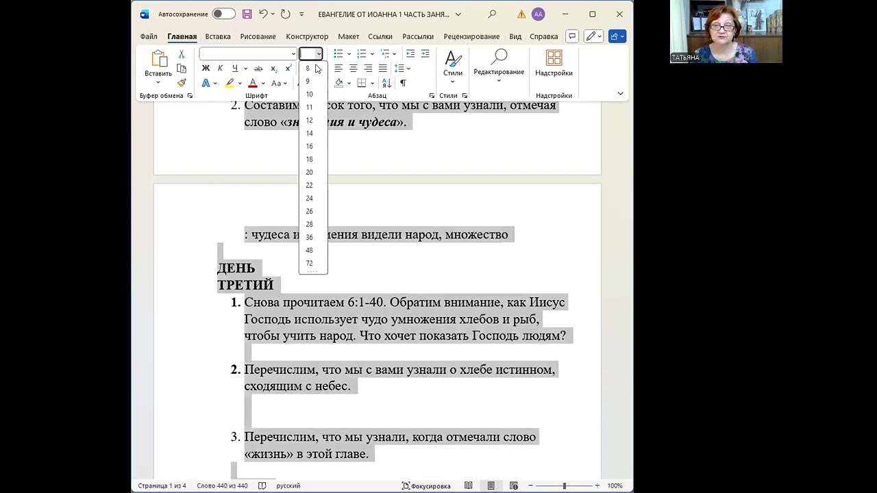The image size is (877, 493).
Task: Apply yellow text highlight color
Action: (230, 83)
